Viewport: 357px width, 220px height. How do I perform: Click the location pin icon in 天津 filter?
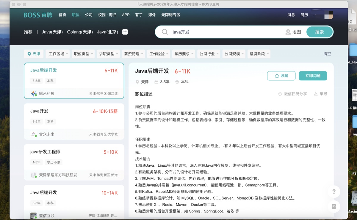tap(29, 54)
